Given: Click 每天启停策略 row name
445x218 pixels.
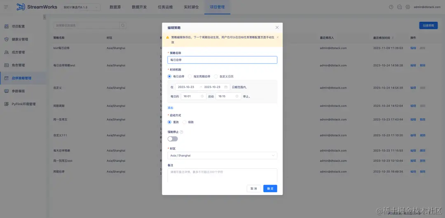Looking at the screenshot, I should coord(61,151).
